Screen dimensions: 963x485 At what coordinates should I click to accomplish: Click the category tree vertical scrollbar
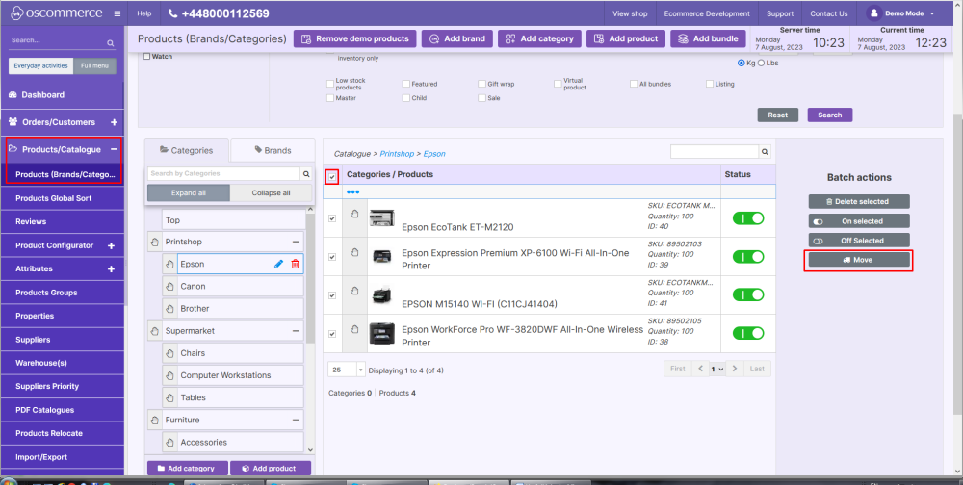pyautogui.click(x=310, y=289)
